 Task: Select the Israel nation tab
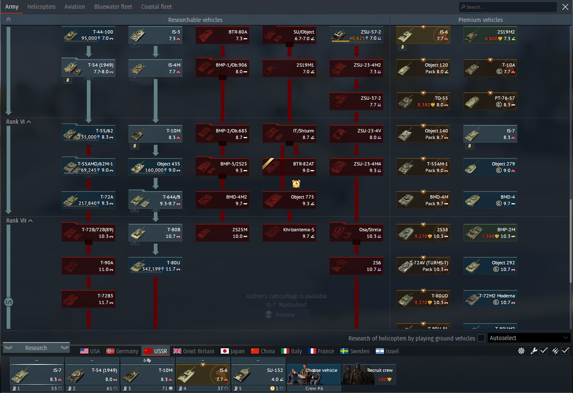coord(387,351)
